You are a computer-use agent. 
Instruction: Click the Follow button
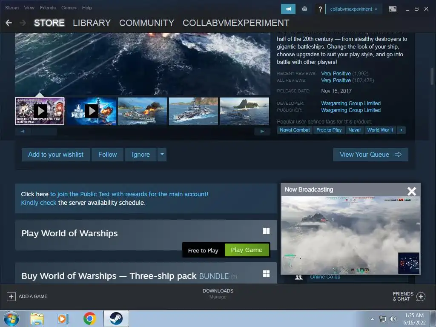(107, 154)
